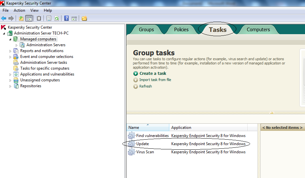Image resolution: width=305 pixels, height=178 pixels.
Task: Select the Virus Scan task row
Action: click(x=192, y=152)
